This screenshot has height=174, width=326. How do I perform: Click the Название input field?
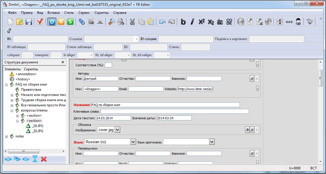165,105
